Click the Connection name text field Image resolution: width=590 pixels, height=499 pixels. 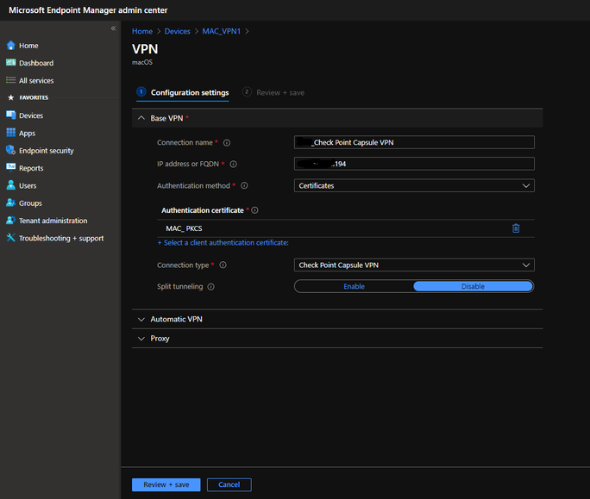414,143
